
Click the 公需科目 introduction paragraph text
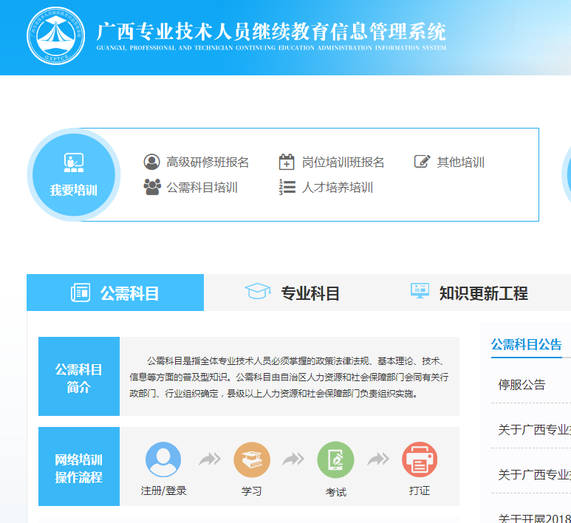point(289,377)
